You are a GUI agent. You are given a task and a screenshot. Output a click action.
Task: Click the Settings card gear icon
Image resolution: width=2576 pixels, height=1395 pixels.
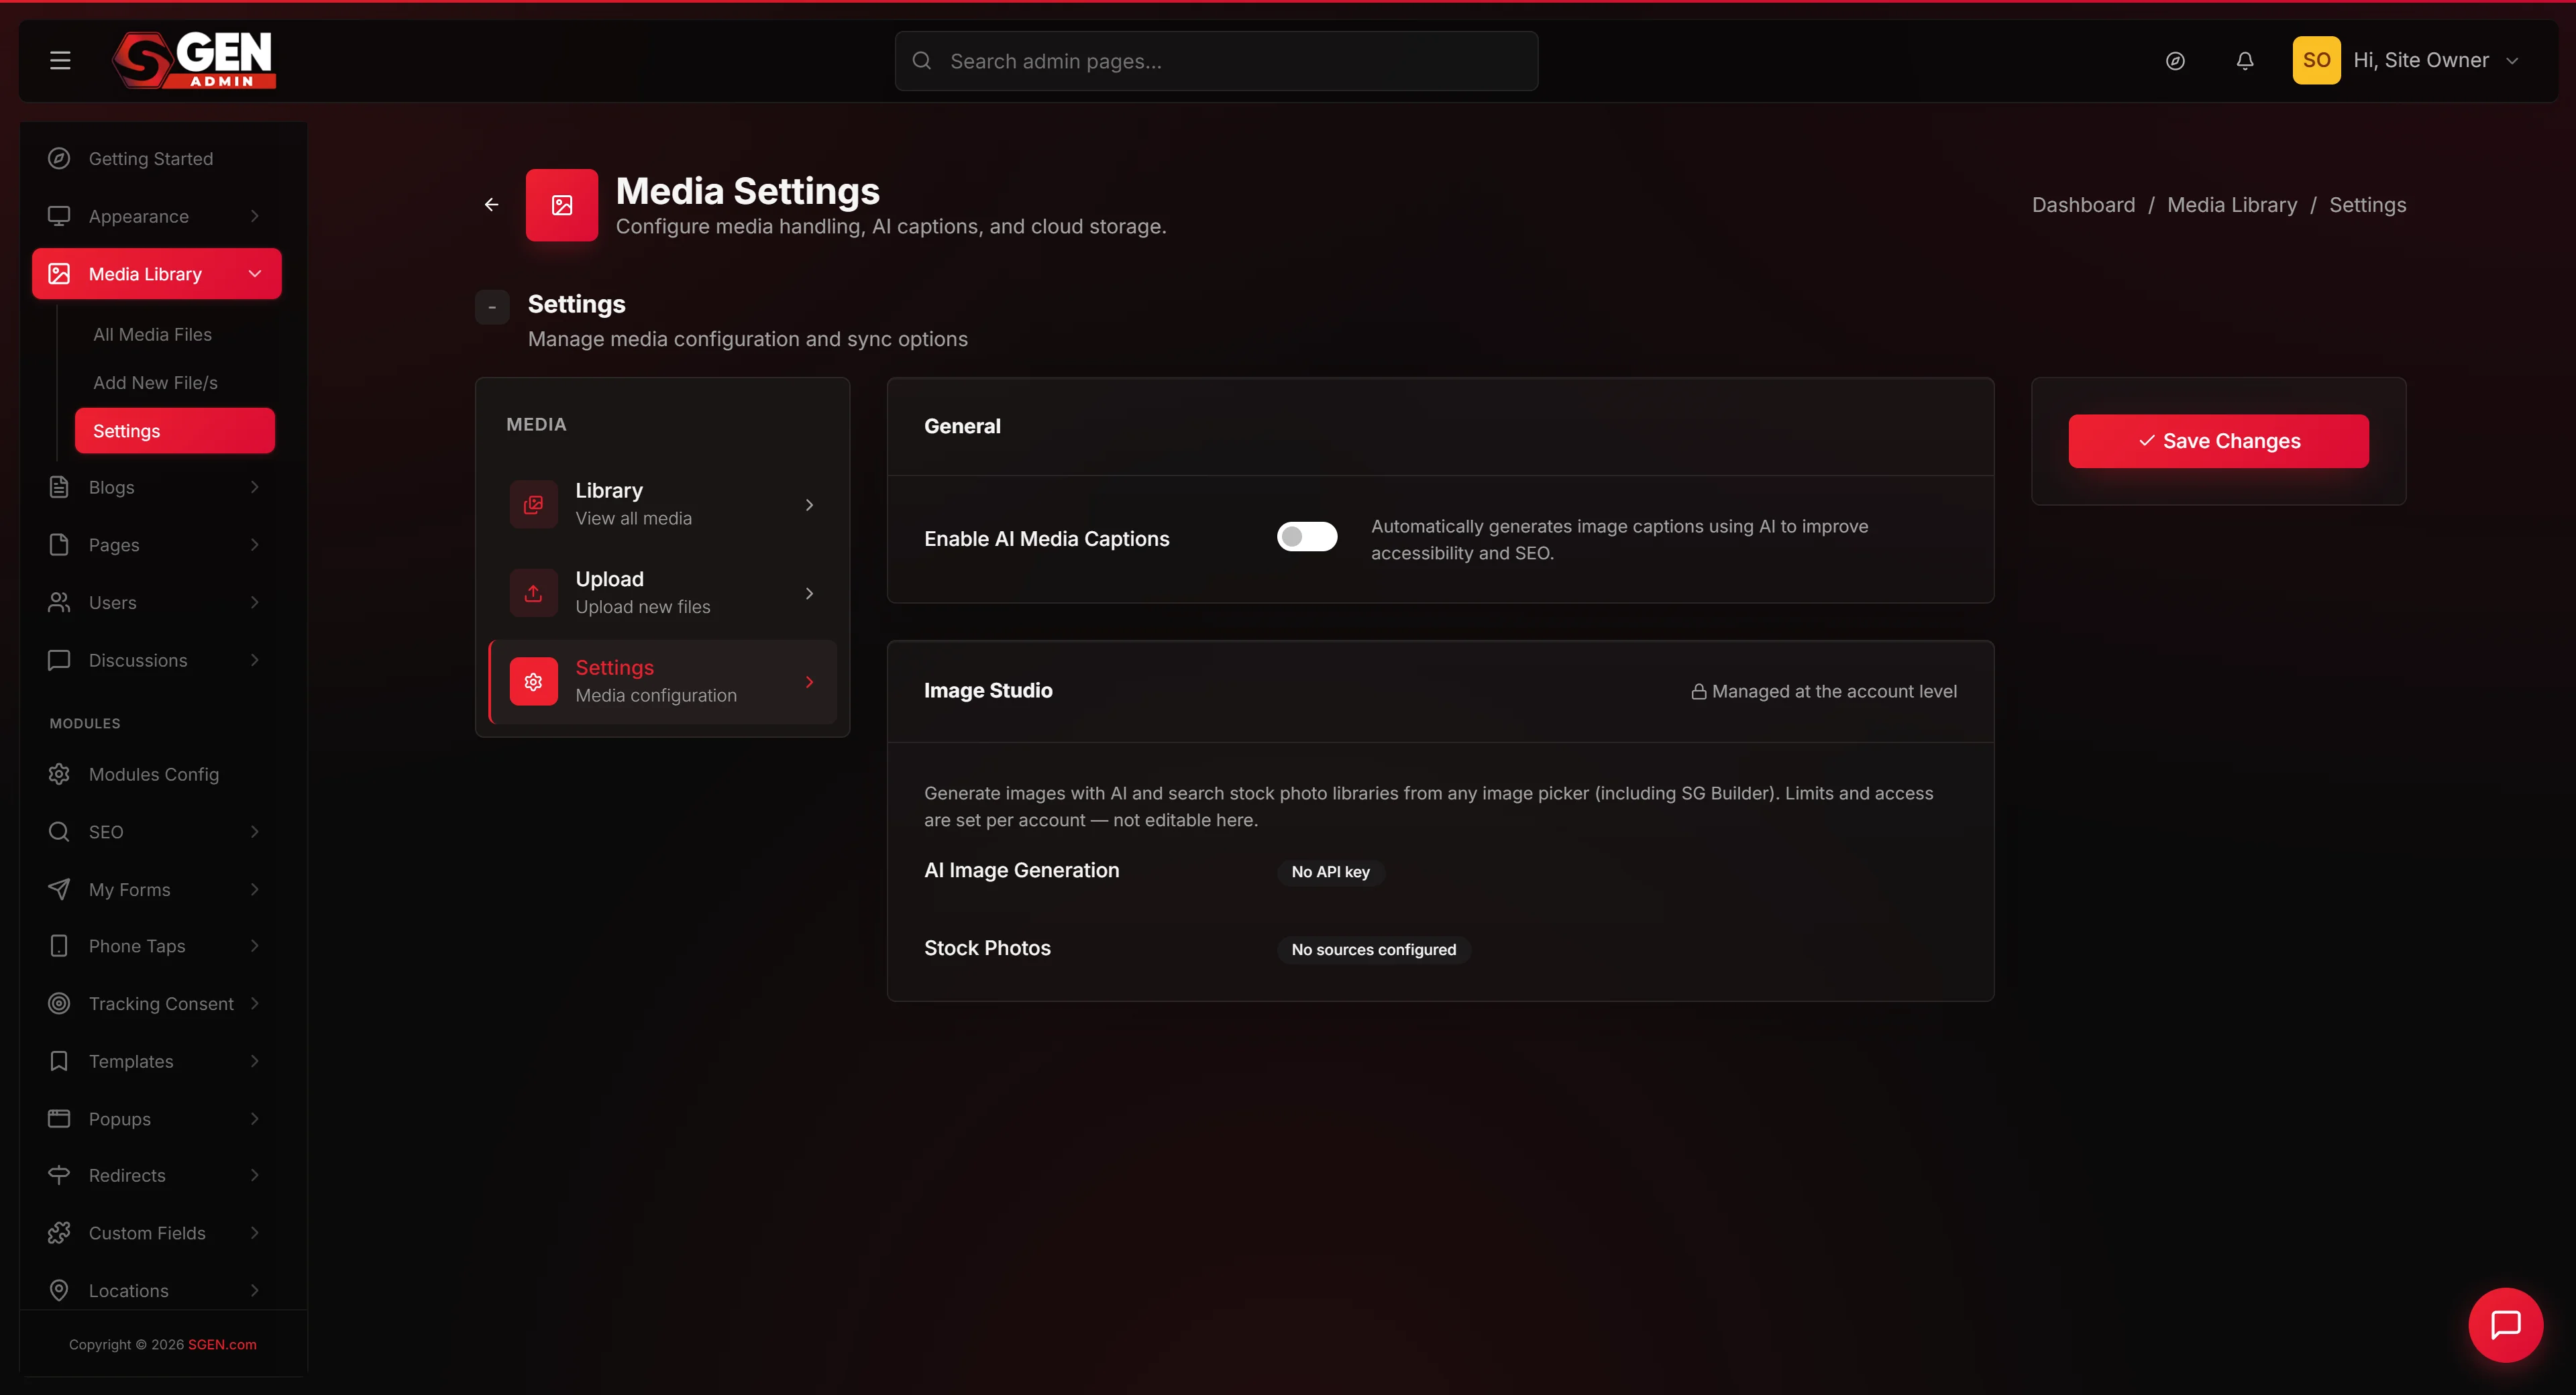pos(533,681)
